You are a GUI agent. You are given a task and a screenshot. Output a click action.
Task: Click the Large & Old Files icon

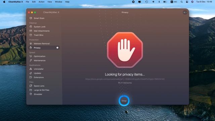[31, 90]
